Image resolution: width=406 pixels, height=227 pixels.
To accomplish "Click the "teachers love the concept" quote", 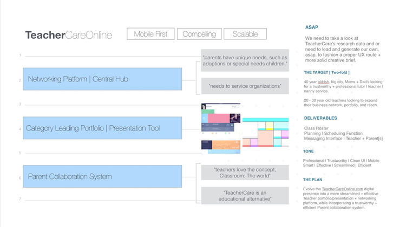I will click(x=245, y=173).
